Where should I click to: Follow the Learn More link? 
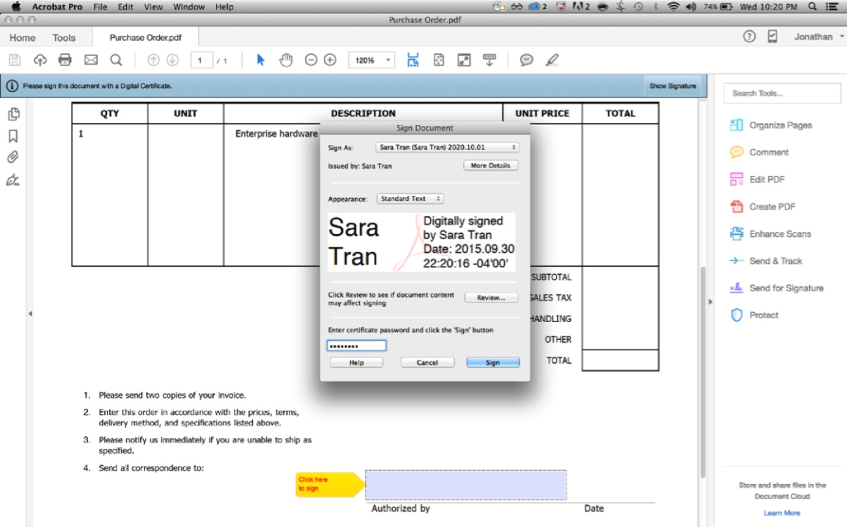point(782,513)
